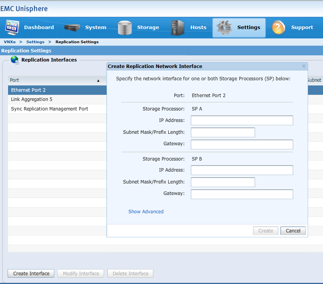
Task: Open the Storage tab label
Action: [x=148, y=28]
